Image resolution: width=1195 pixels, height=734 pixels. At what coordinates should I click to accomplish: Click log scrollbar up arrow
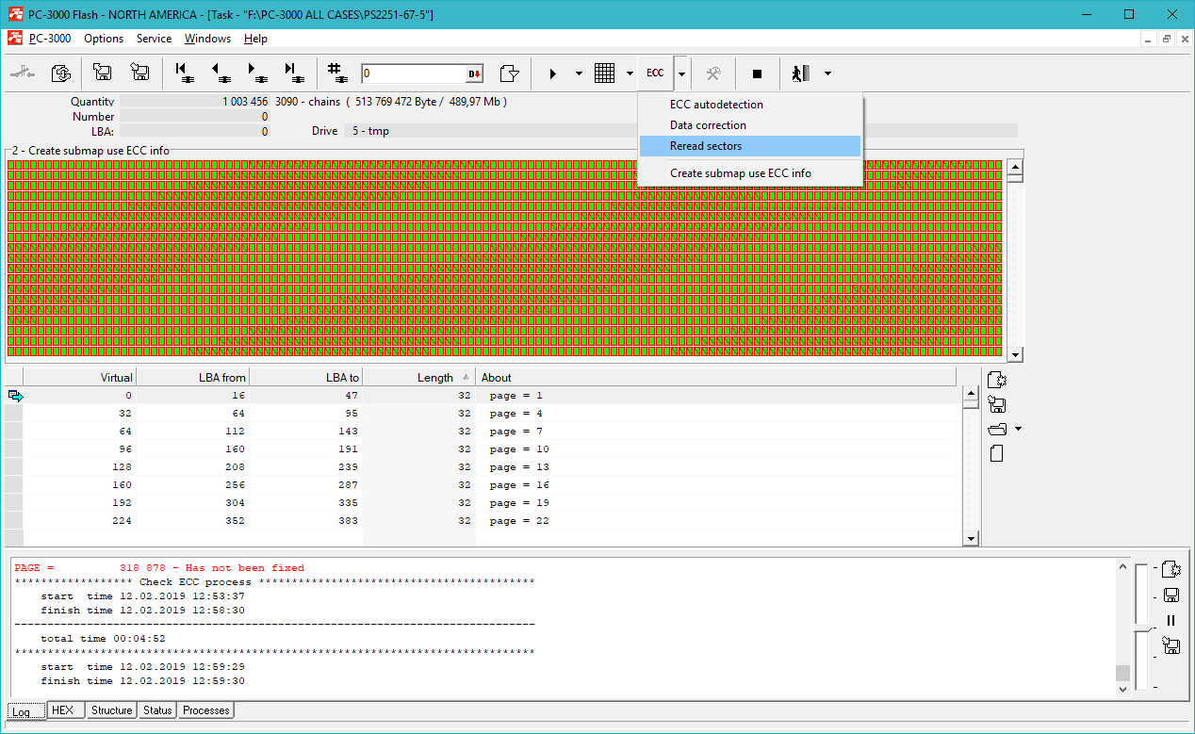pyautogui.click(x=1122, y=567)
